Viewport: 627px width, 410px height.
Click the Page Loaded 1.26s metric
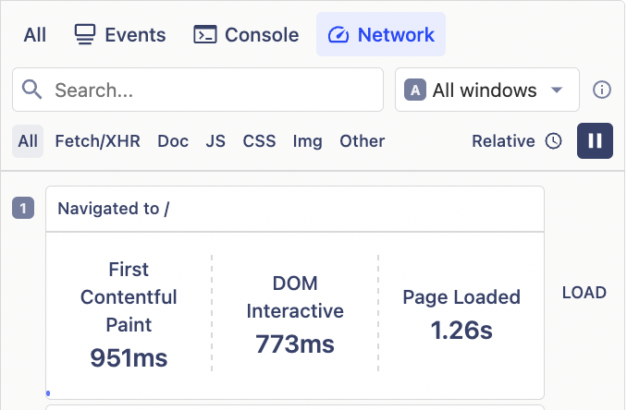pyautogui.click(x=461, y=313)
